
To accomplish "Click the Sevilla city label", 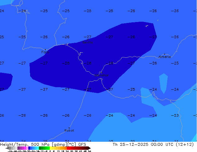I will pyautogui.click(x=88, y=42).
